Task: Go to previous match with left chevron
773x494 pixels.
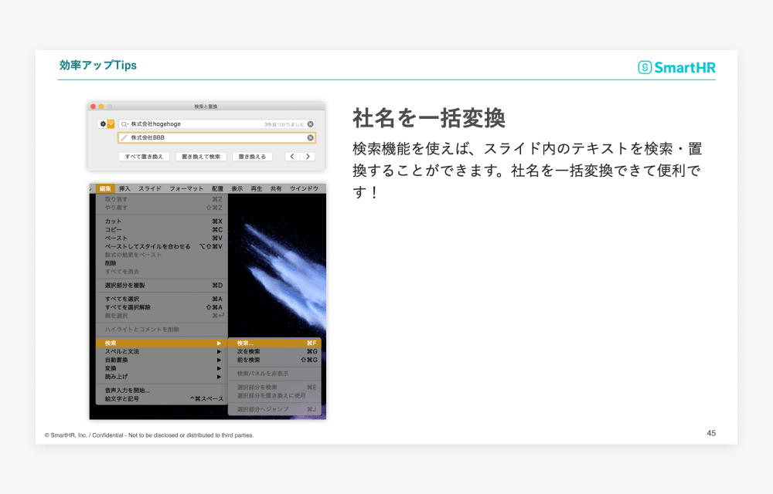Action: [x=291, y=157]
